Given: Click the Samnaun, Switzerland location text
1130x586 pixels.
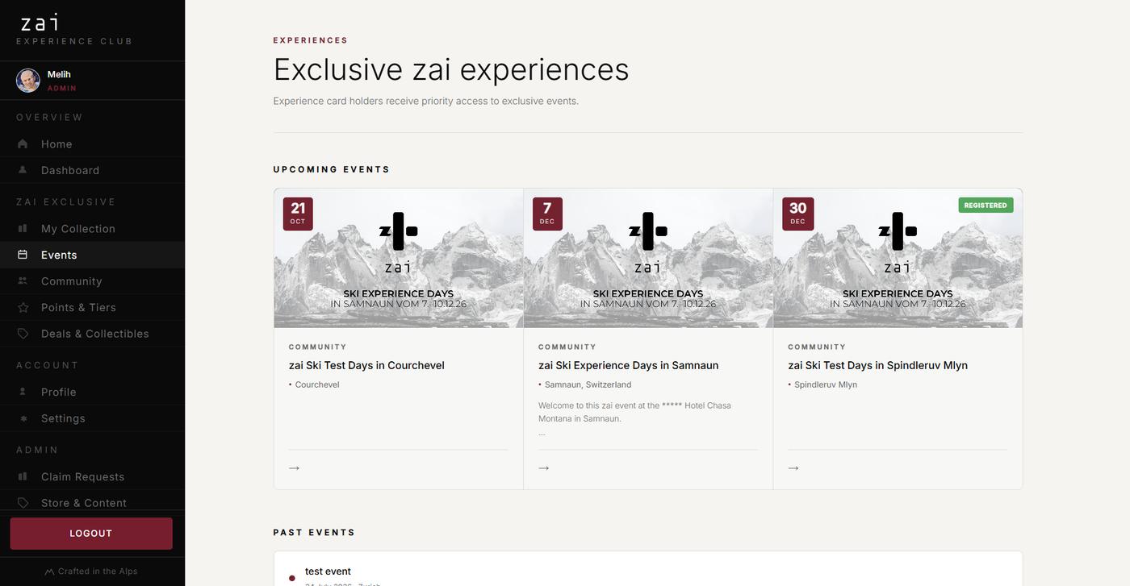Looking at the screenshot, I should pos(588,384).
